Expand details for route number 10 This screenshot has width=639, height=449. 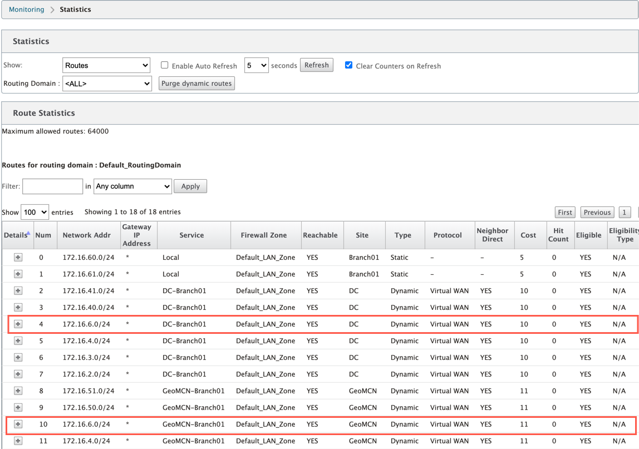click(18, 424)
